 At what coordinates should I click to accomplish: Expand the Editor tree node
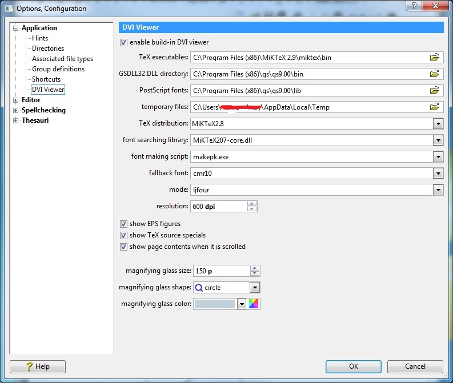click(x=15, y=100)
